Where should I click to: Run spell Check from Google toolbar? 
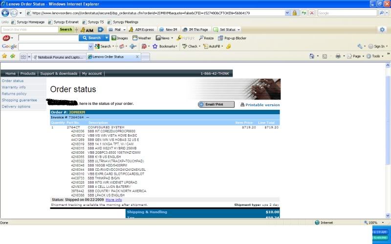190,46
